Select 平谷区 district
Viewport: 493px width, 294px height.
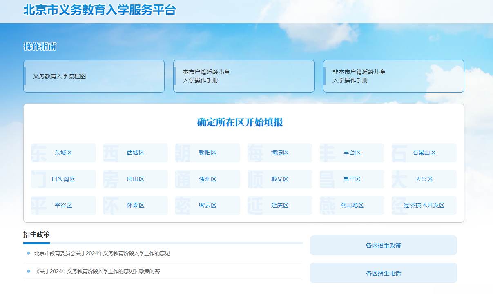point(63,205)
